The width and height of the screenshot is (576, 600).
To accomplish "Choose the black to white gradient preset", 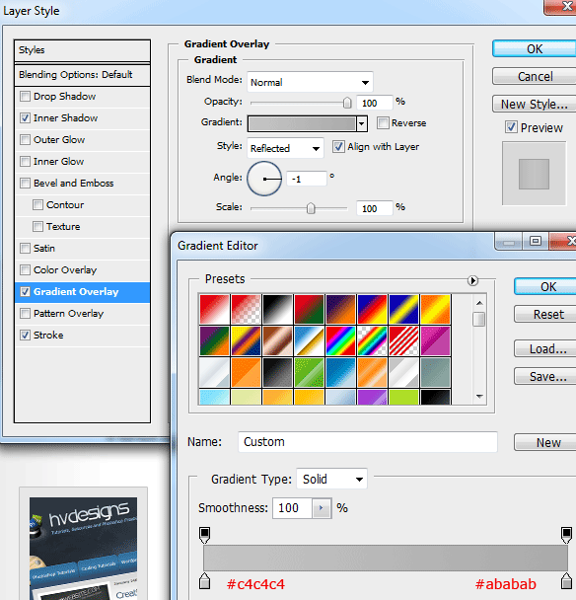I will pyautogui.click(x=278, y=309).
